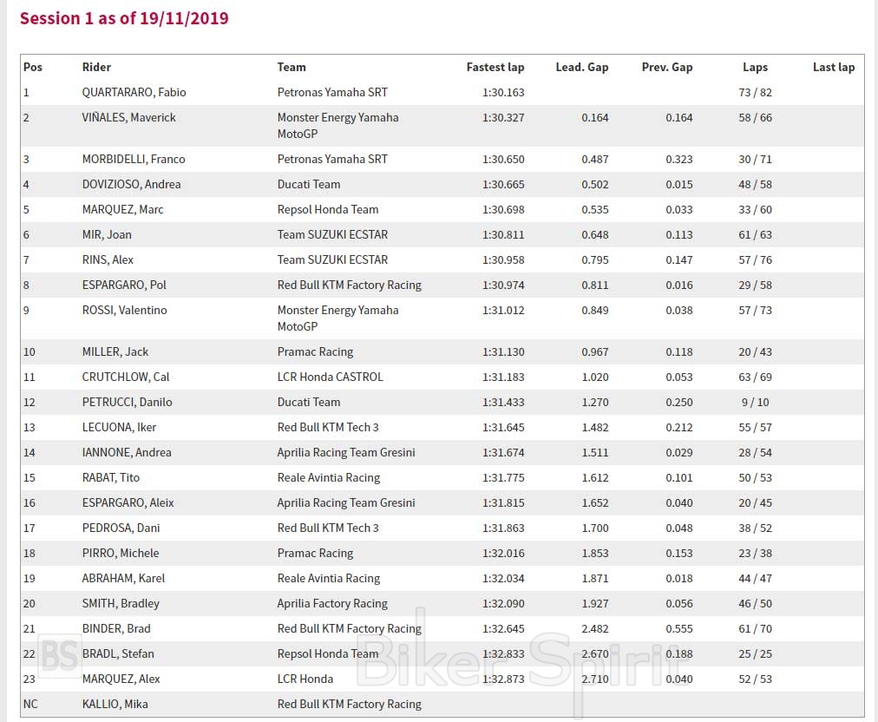Select rider PIRRO, Michele

[121, 554]
